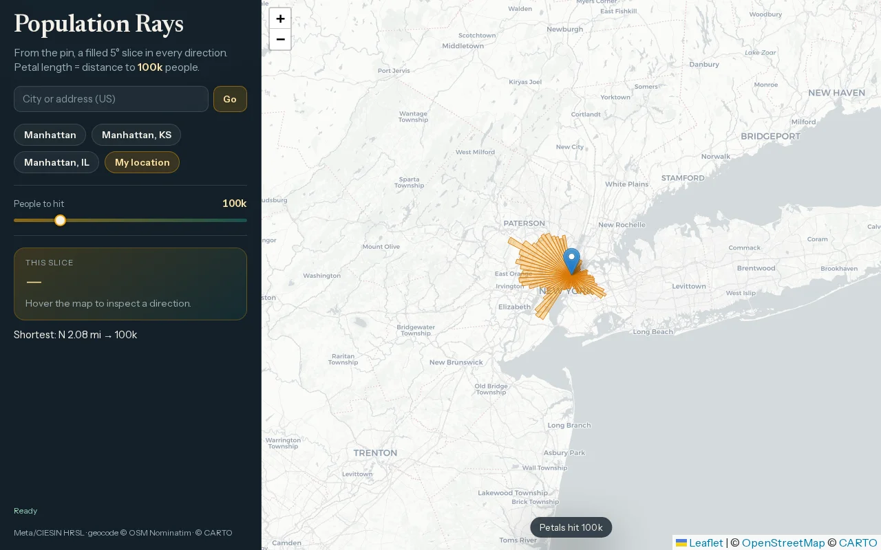
Task: Click the Leaflet flag icon
Action: [x=681, y=543]
